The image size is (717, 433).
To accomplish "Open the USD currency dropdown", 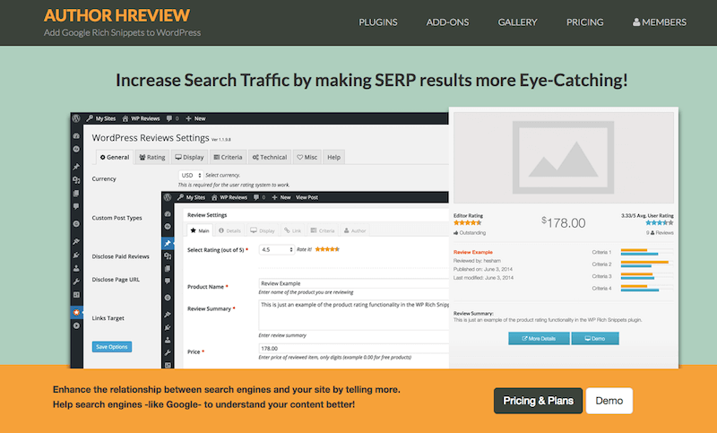I will [x=191, y=175].
